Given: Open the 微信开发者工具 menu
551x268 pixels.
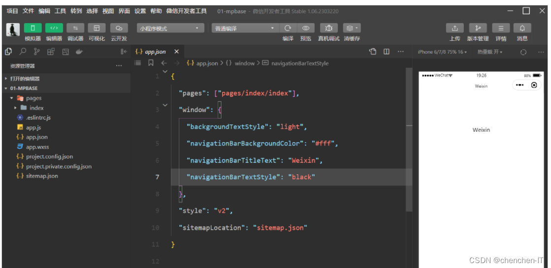Looking at the screenshot, I should tap(187, 11).
